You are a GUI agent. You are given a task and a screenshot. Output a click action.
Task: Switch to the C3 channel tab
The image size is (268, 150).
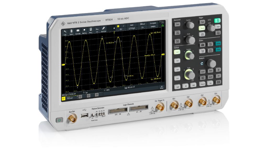[88, 96]
